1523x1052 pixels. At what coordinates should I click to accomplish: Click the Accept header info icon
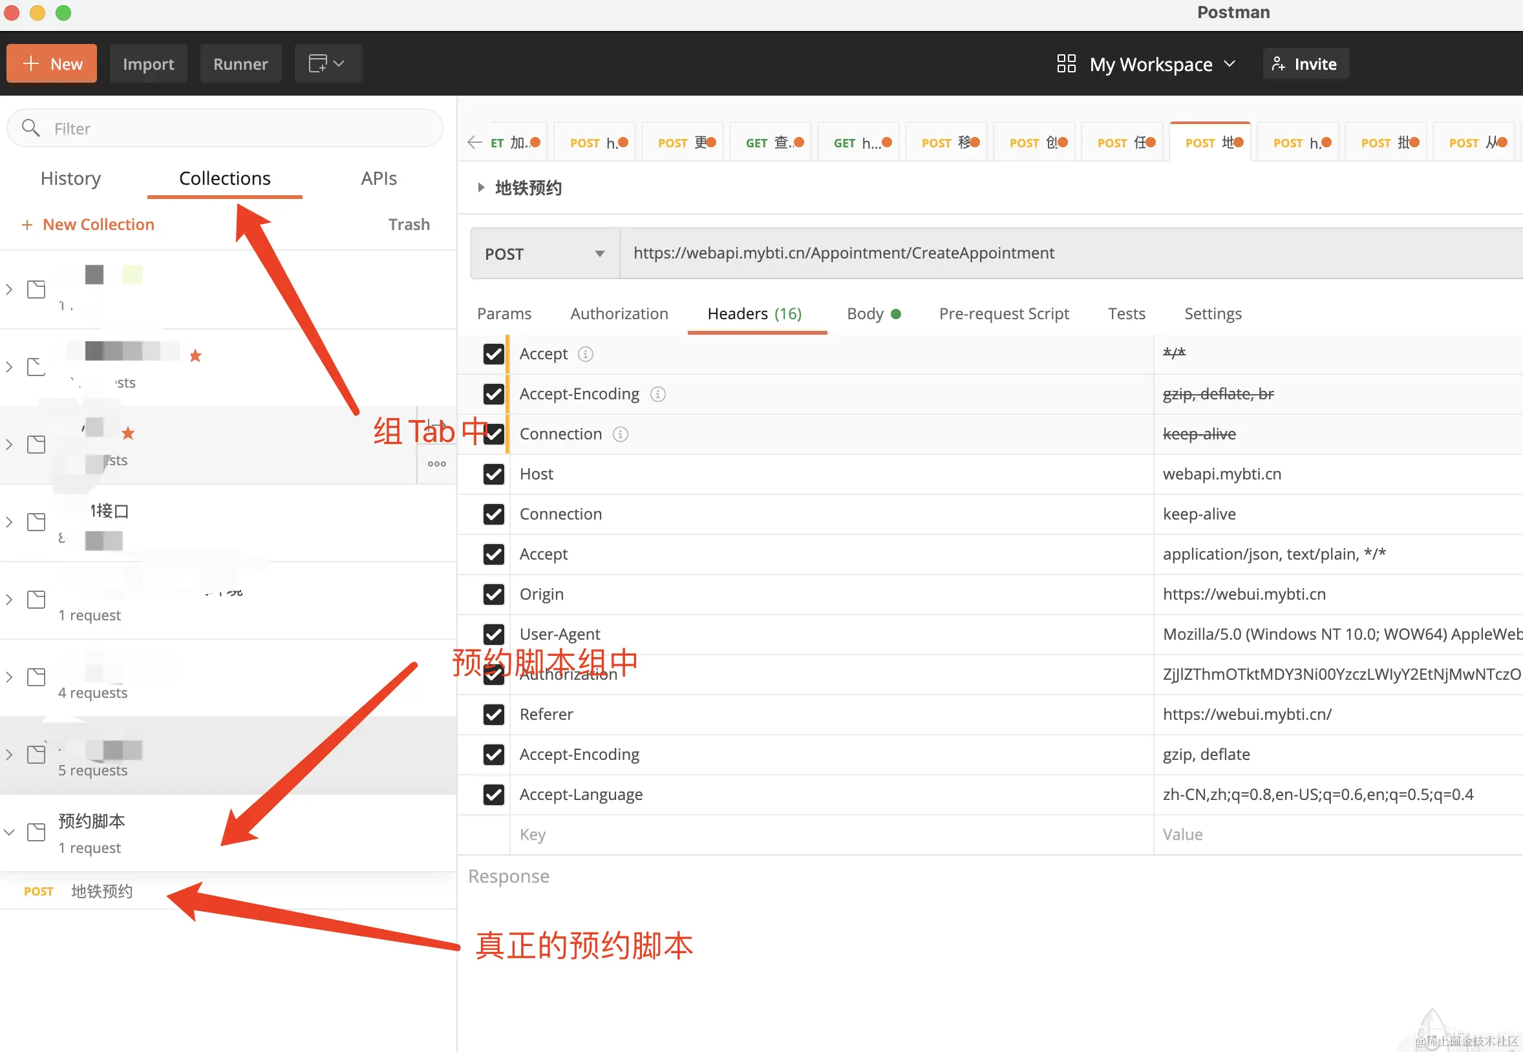585,354
